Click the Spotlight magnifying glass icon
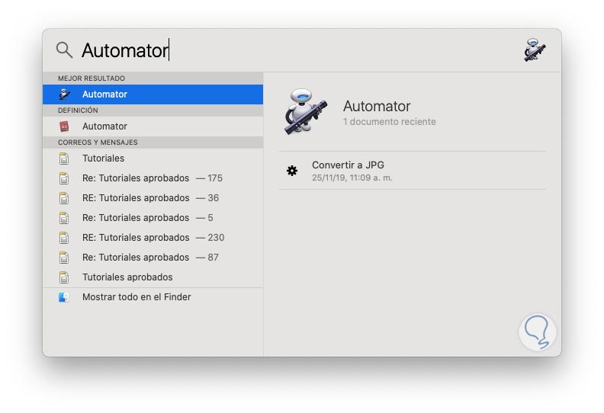Image resolution: width=604 pixels, height=413 pixels. click(x=64, y=50)
